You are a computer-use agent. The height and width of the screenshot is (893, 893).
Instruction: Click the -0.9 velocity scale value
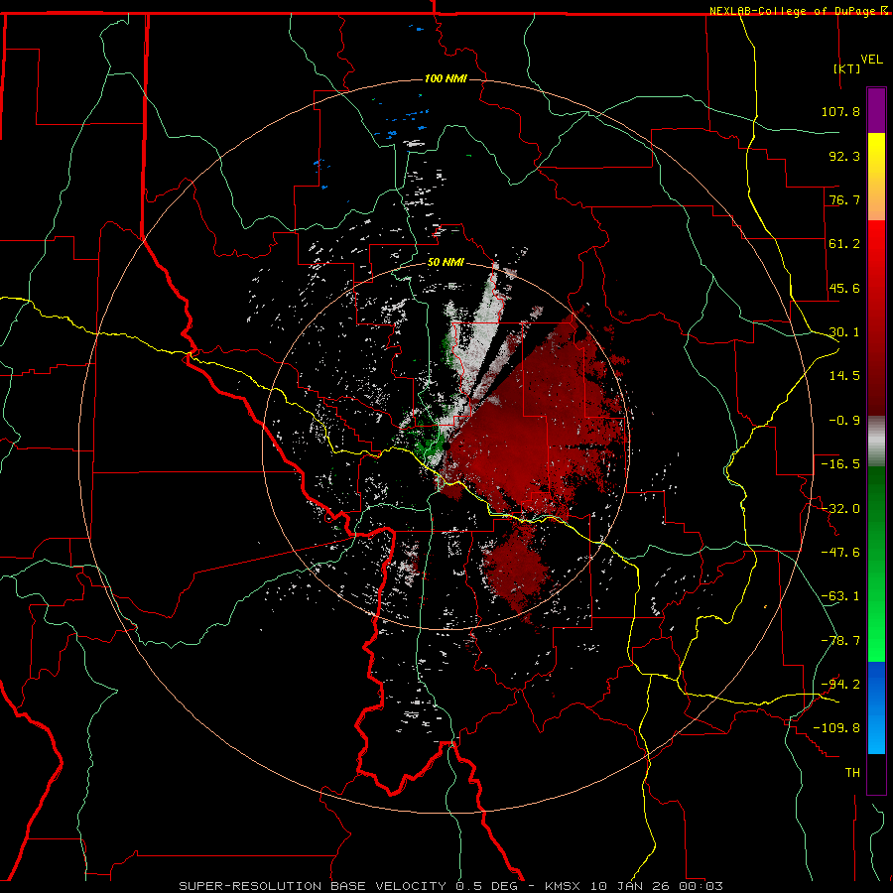point(844,421)
